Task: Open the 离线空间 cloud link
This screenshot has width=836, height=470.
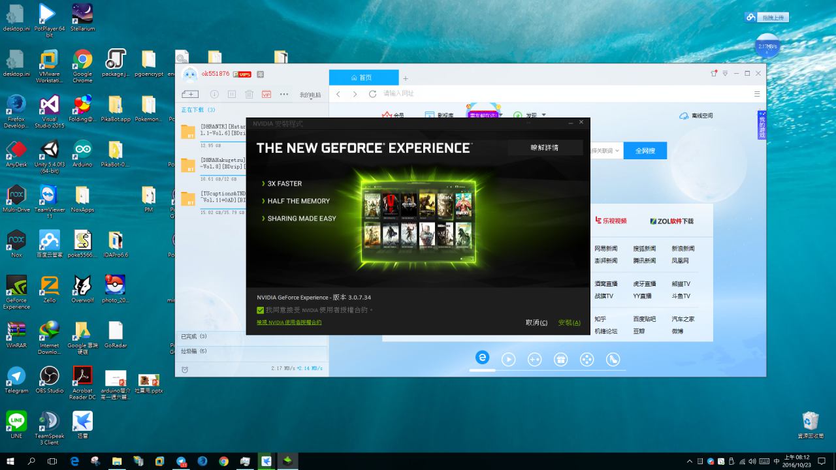Action: point(696,116)
